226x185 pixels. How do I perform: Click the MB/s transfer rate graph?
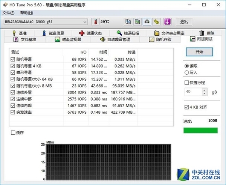[108, 162]
